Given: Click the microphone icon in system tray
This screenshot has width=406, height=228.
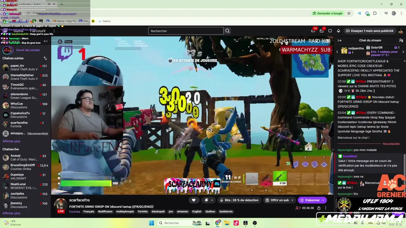Looking at the screenshot, I should click(x=363, y=223).
